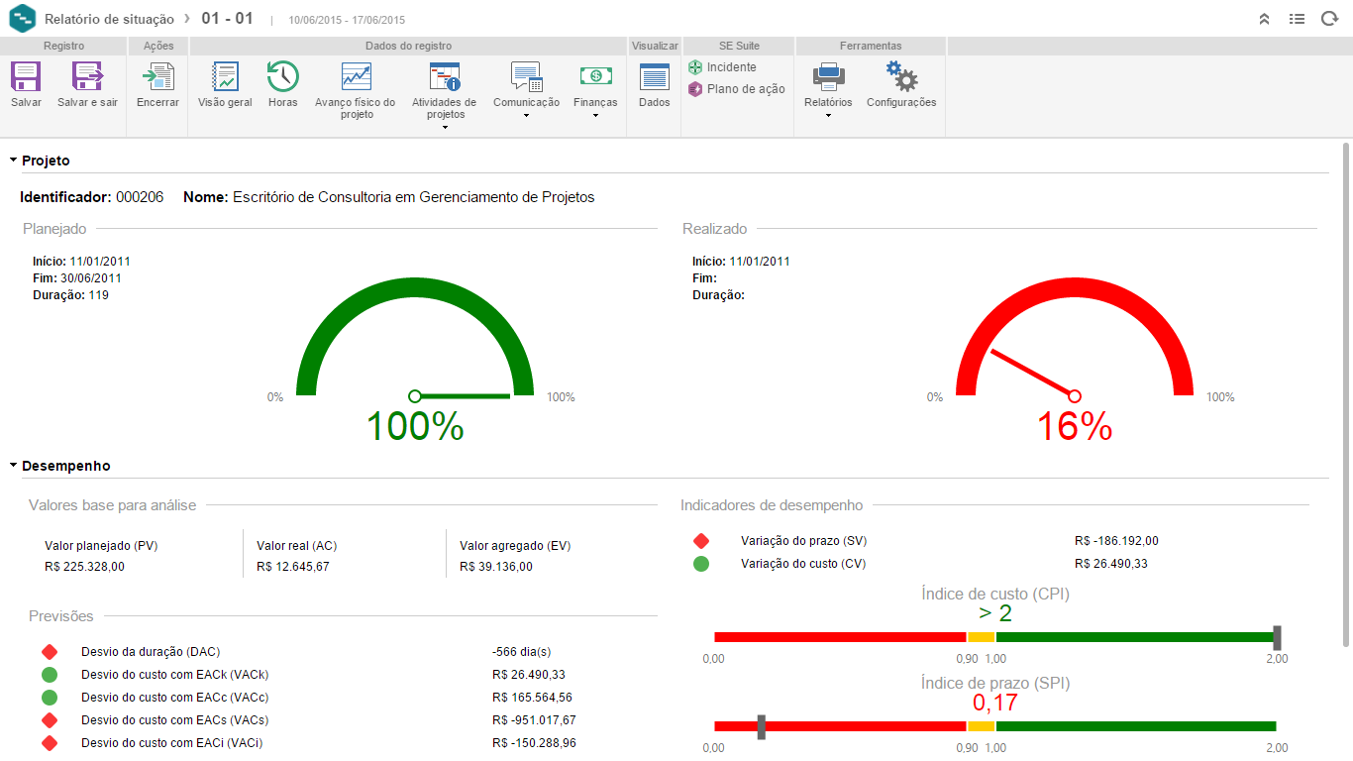
Task: Click the Encerrar icon
Action: point(157,77)
